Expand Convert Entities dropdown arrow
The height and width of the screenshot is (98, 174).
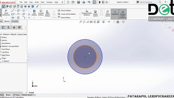point(41,18)
